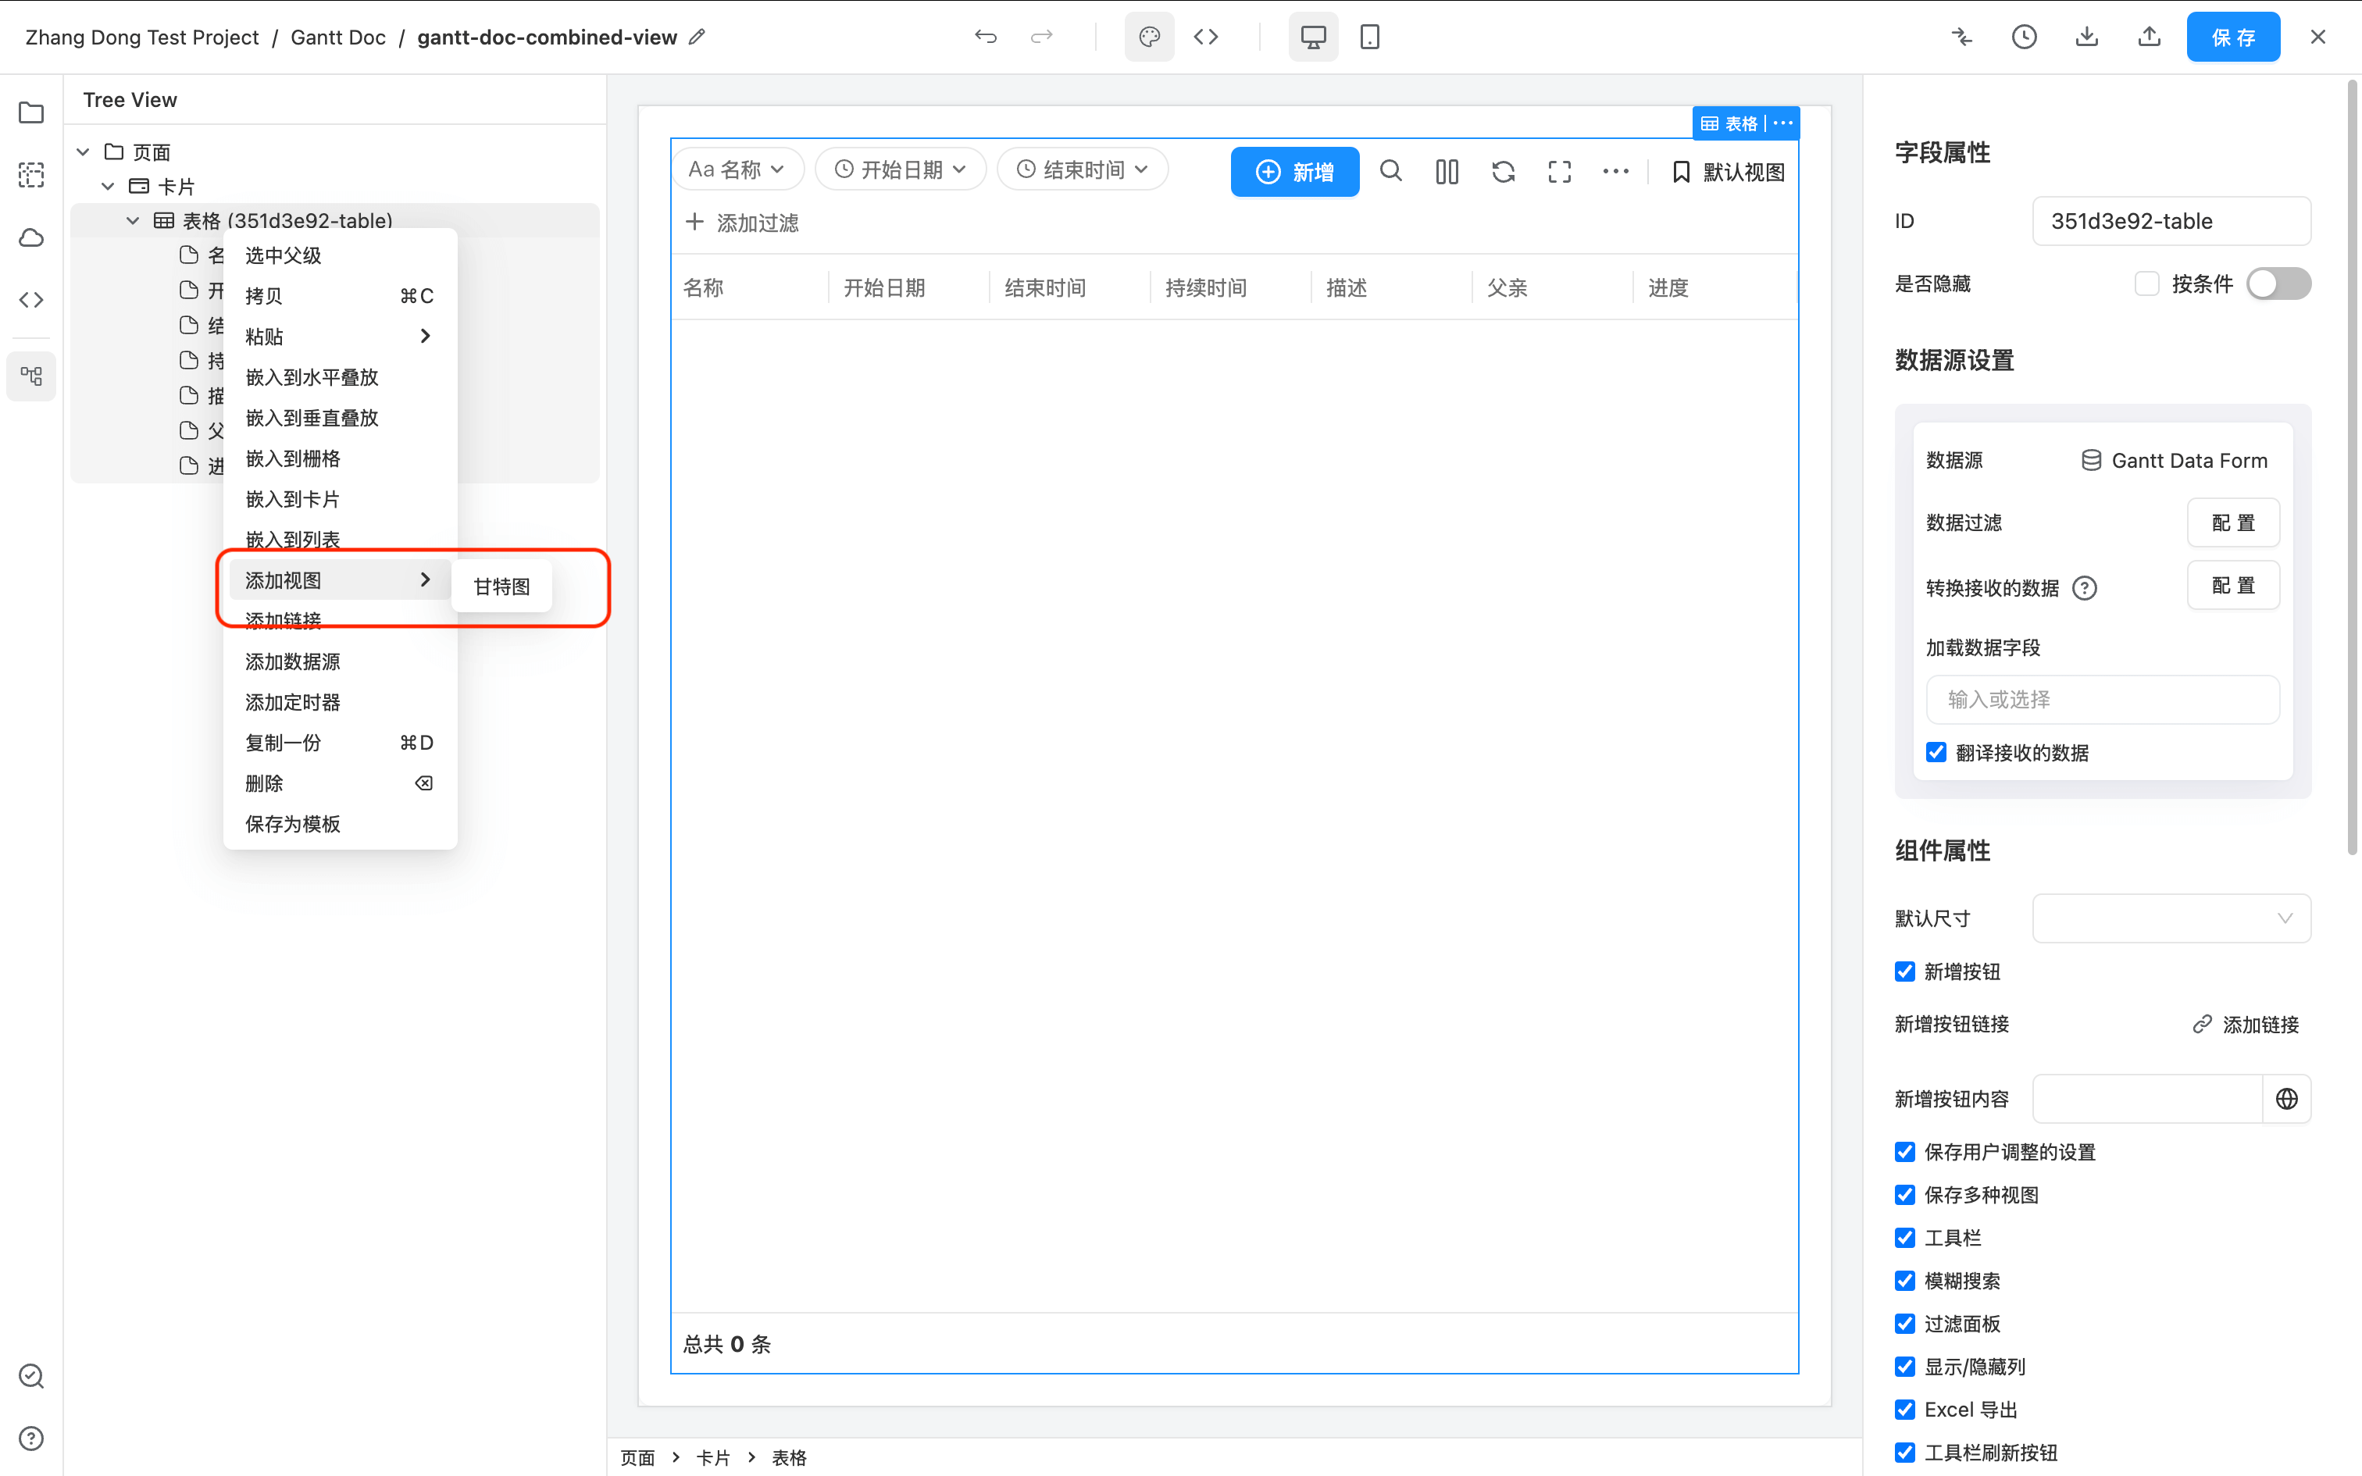This screenshot has width=2362, height=1476.
Task: Open the 结束时间 filter dropdown
Action: pos(1083,169)
